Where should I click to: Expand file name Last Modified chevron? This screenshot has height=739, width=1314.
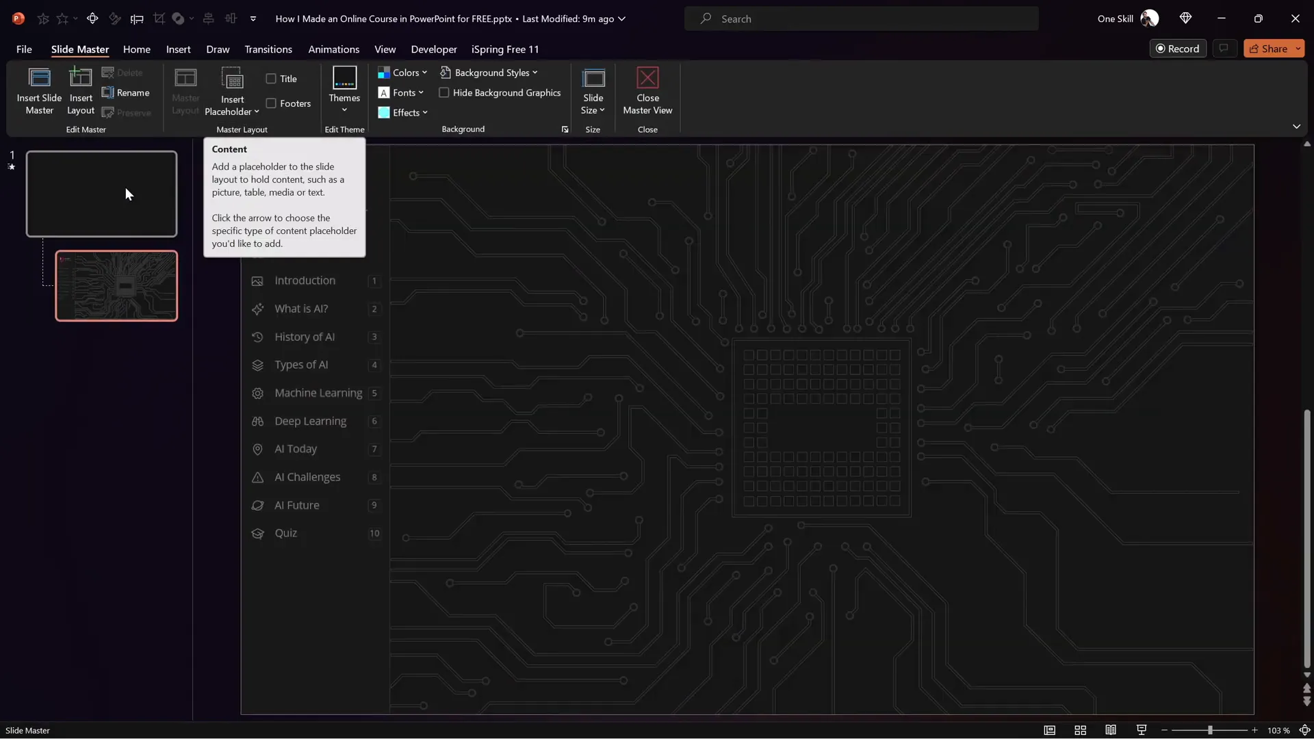(x=621, y=18)
